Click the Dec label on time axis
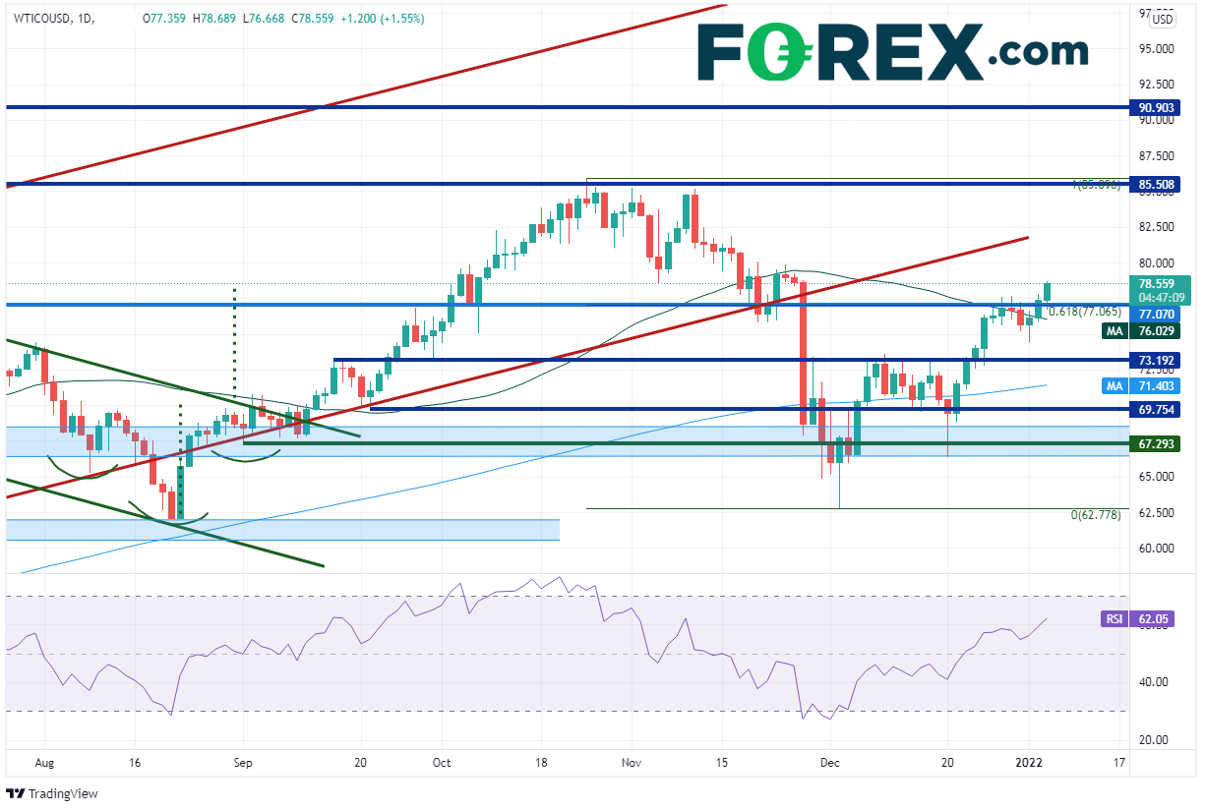The height and width of the screenshot is (811, 1206). tap(829, 762)
